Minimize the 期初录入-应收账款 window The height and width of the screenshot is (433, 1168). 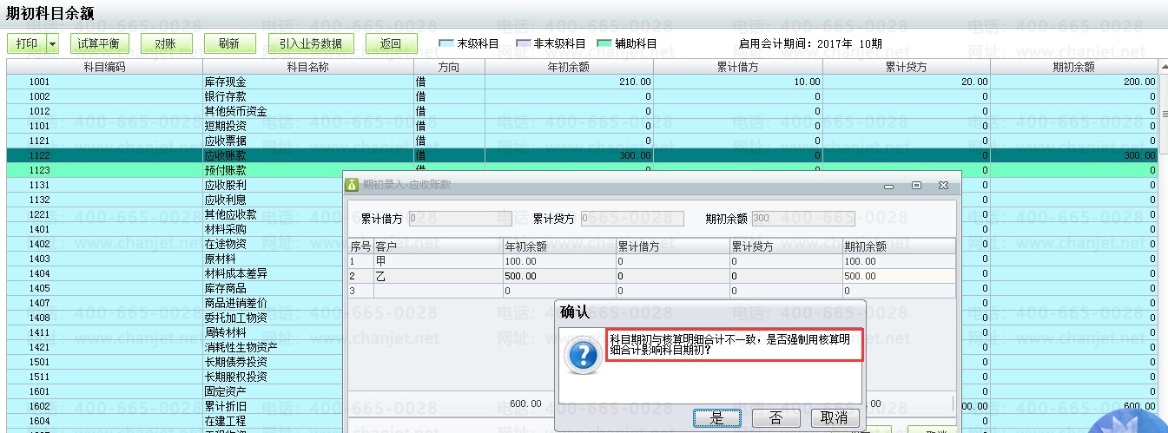pyautogui.click(x=889, y=186)
